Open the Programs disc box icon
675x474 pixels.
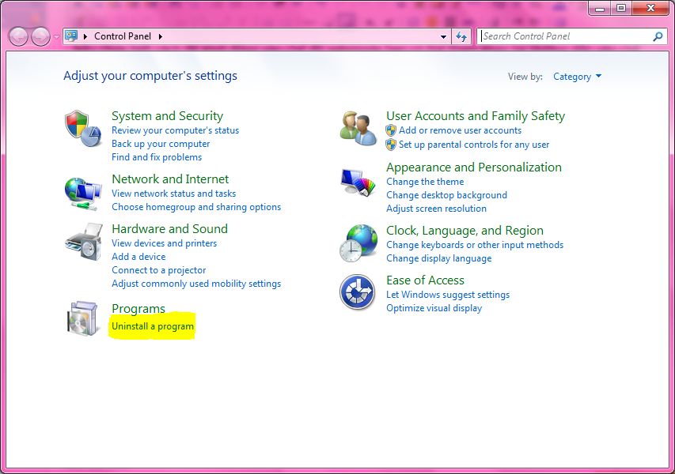tap(82, 318)
